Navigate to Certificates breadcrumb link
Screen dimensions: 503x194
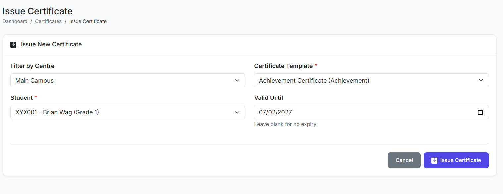click(48, 21)
